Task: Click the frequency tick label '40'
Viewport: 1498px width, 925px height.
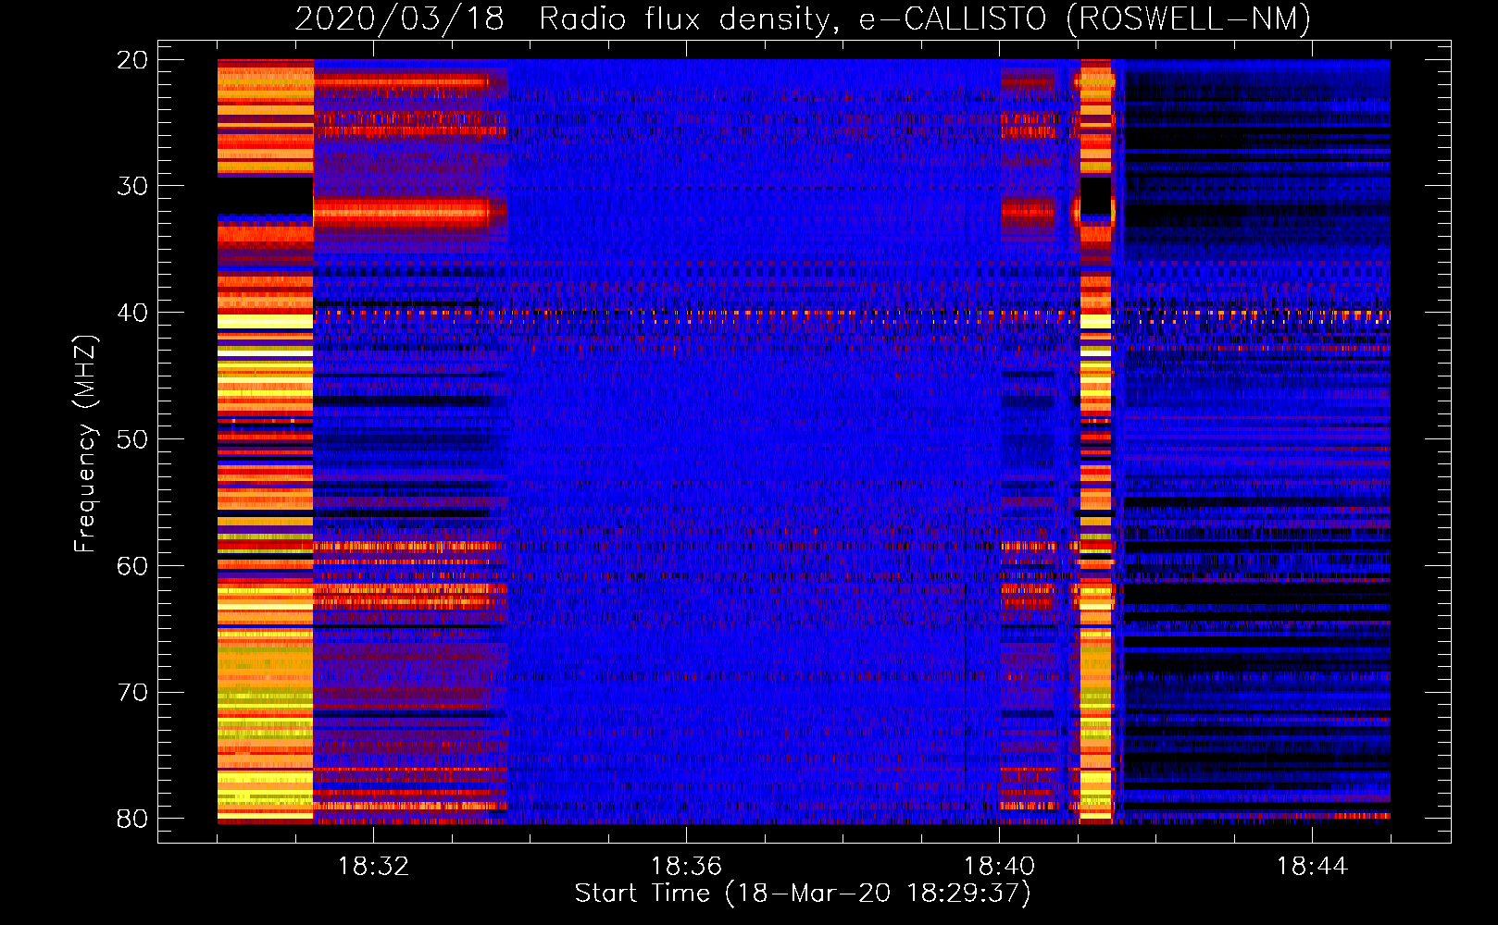Action: click(132, 313)
